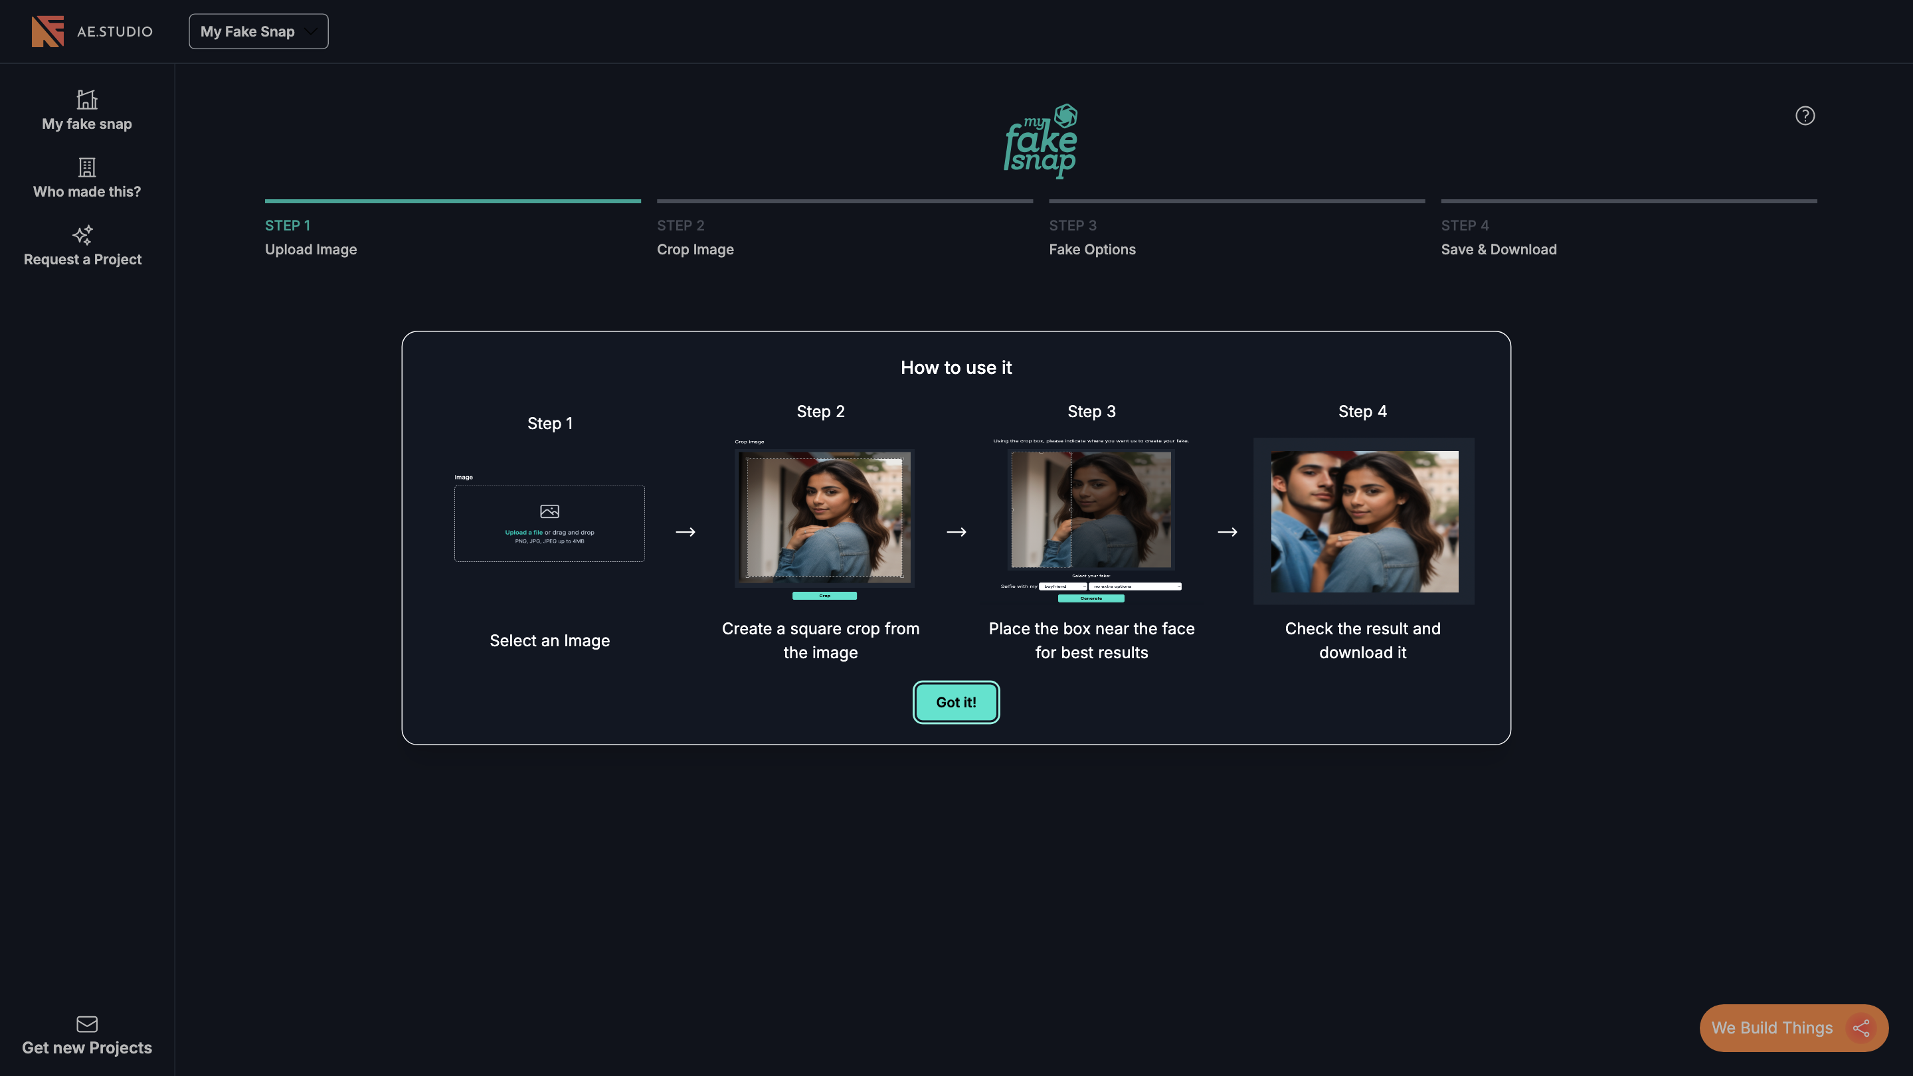Click the Step 1 upload box illustration

(x=549, y=523)
